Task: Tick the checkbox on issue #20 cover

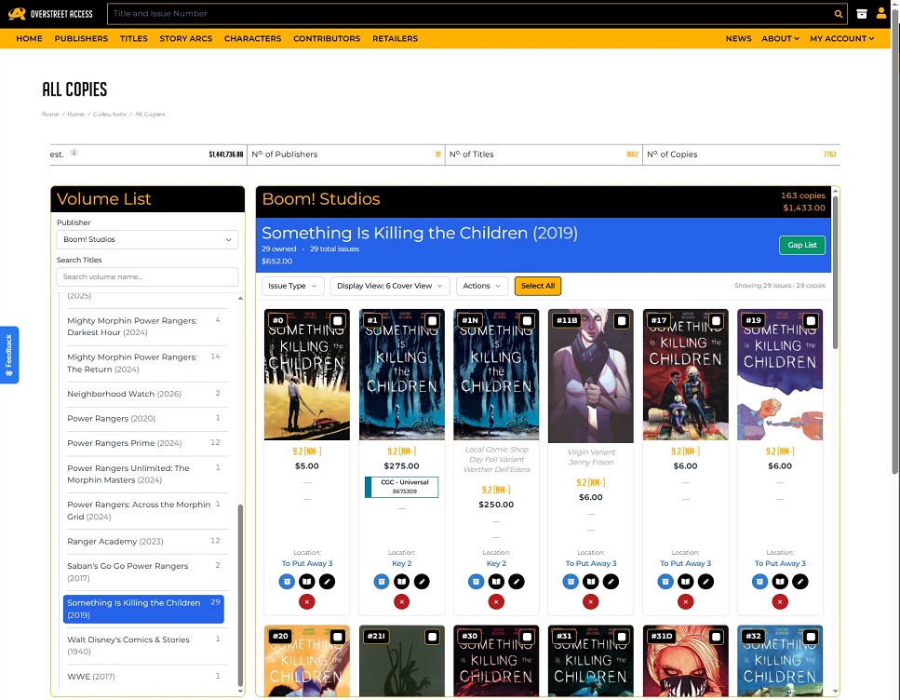Action: [x=338, y=637]
